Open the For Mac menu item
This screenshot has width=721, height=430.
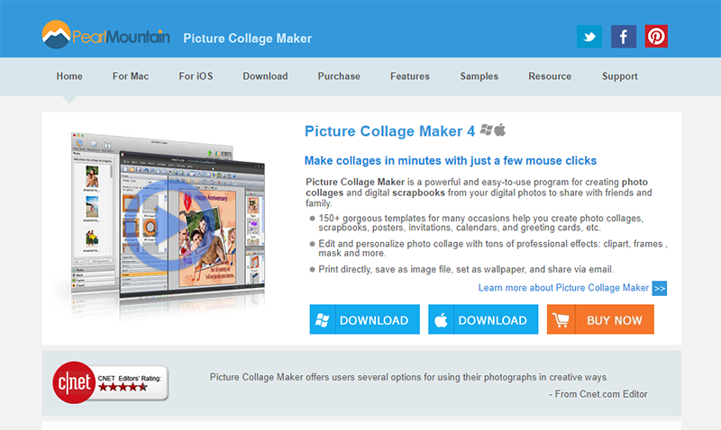pyautogui.click(x=131, y=76)
